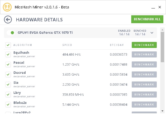The width and height of the screenshot is (166, 116).
Task: Click the GPU#1 EVGA GeForce GTX 1070 Ti name
Action: click(45, 32)
